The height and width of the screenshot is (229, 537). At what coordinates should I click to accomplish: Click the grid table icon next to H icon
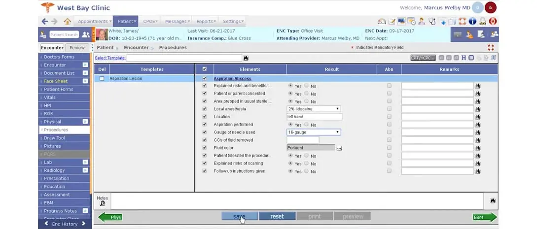coord(471,58)
